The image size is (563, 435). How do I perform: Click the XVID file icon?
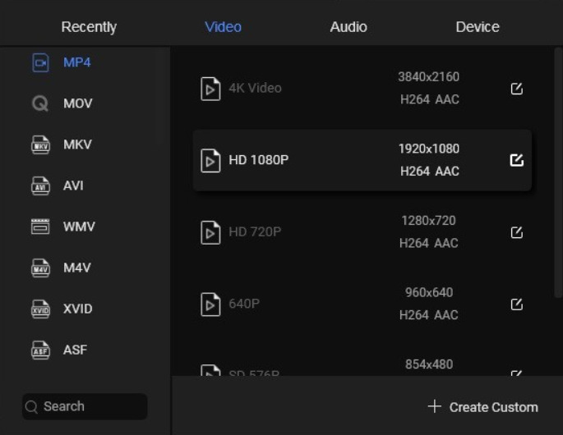40,309
